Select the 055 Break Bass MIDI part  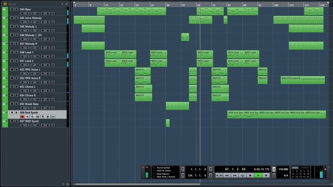177,106
